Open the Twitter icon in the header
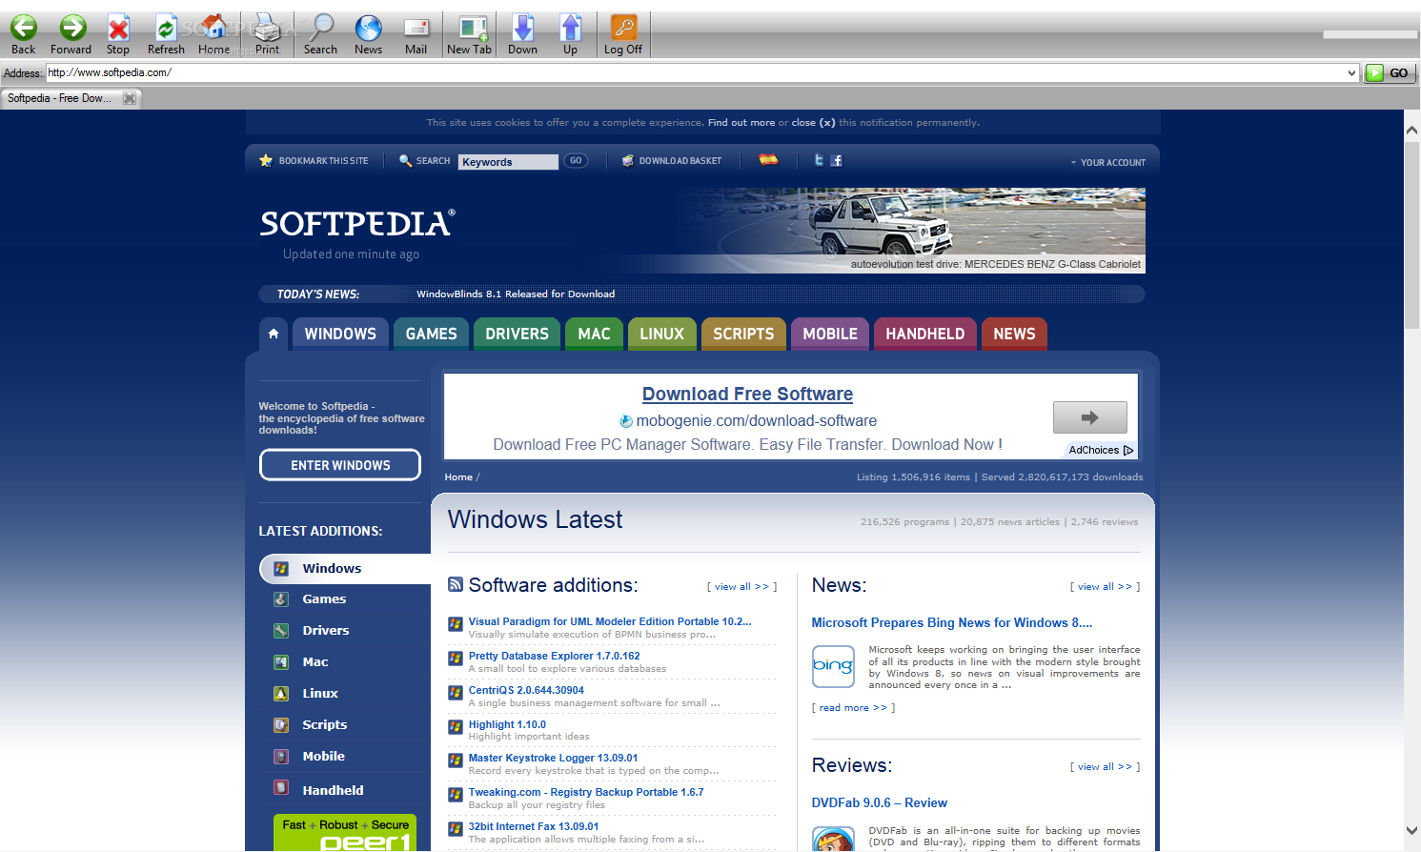This screenshot has height=852, width=1421. pyautogui.click(x=819, y=160)
